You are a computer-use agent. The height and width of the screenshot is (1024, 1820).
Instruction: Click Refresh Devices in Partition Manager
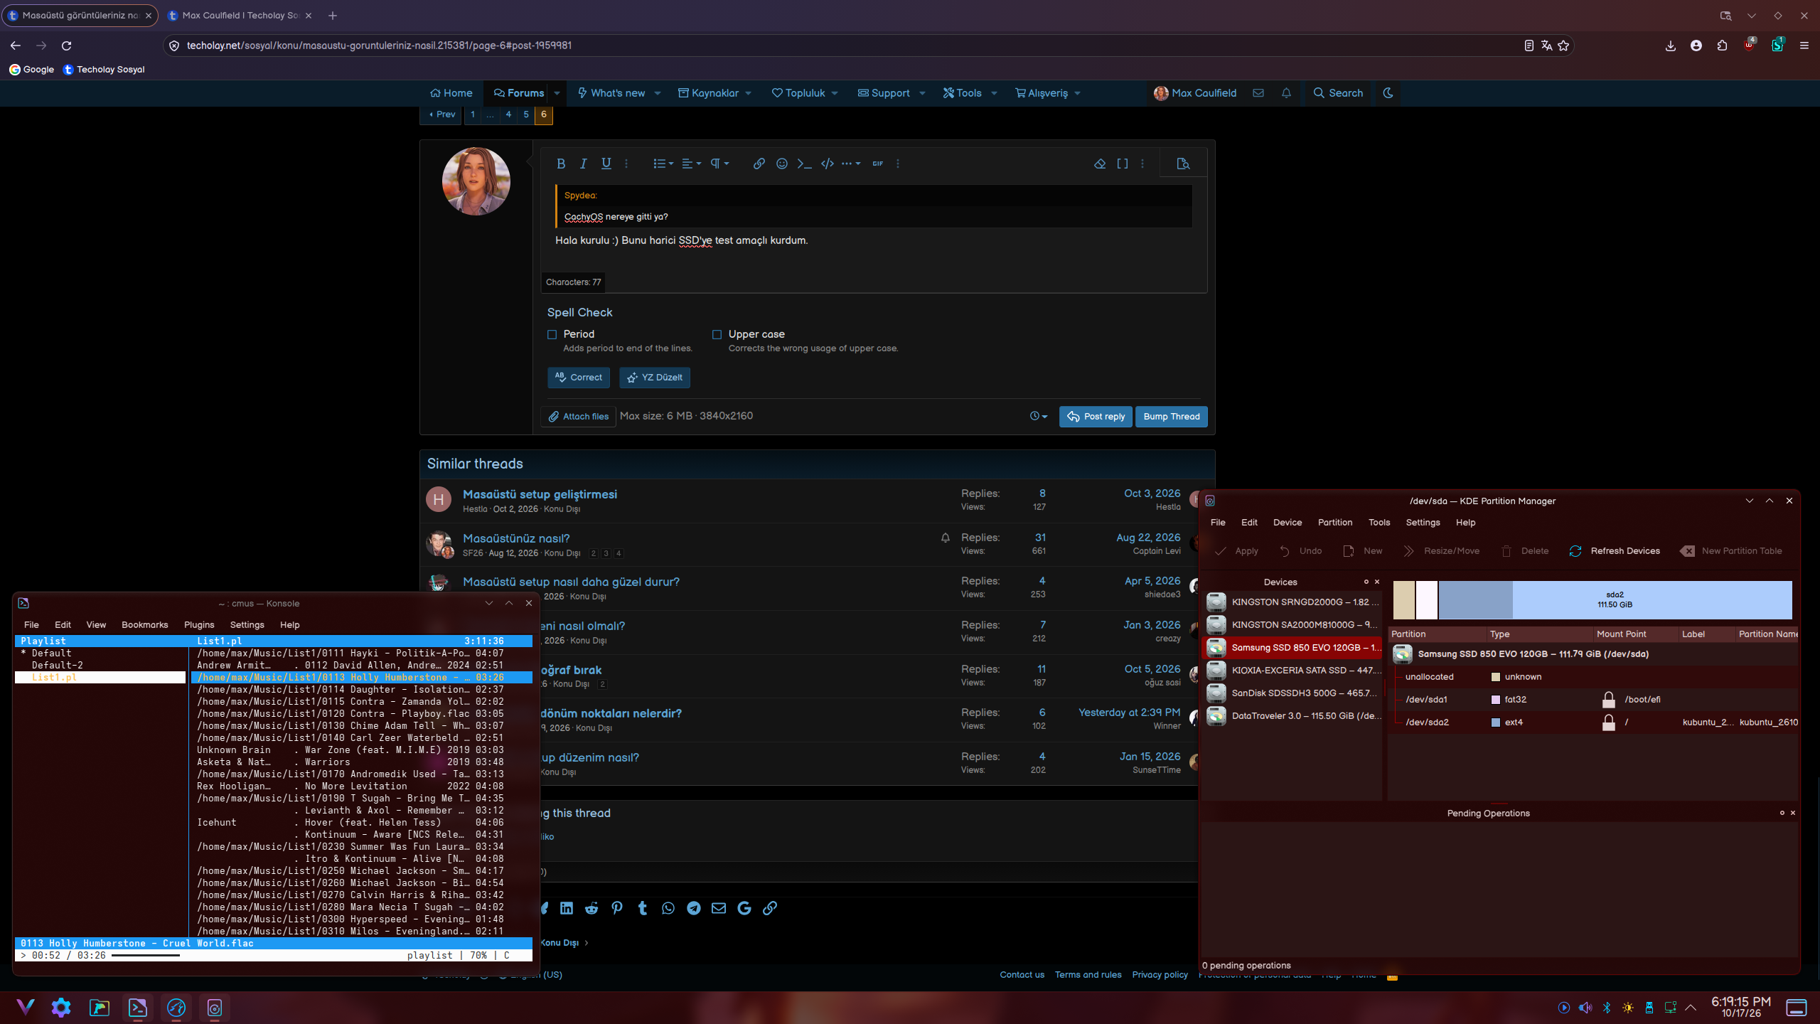tap(1615, 551)
